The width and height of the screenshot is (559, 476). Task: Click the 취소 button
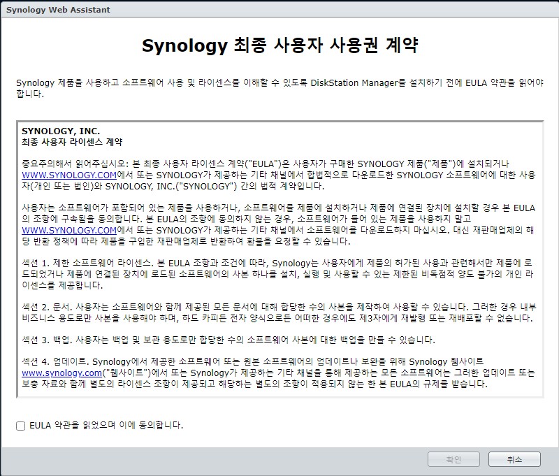tap(514, 459)
